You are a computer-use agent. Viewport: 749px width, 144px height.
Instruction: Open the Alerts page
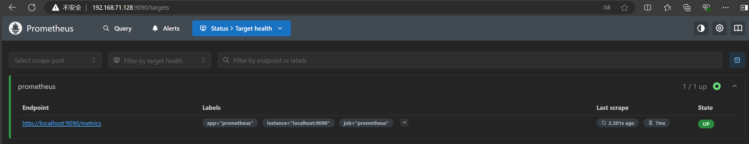166,28
